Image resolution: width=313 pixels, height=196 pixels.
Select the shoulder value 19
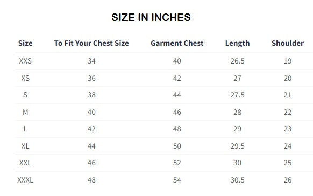coord(288,61)
